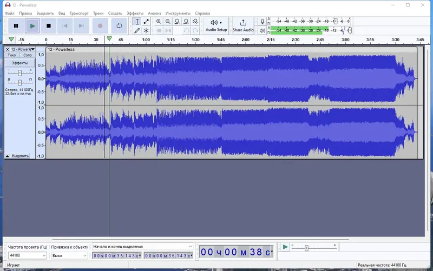Stop playback with the Stop button
The image size is (433, 271).
49,26
